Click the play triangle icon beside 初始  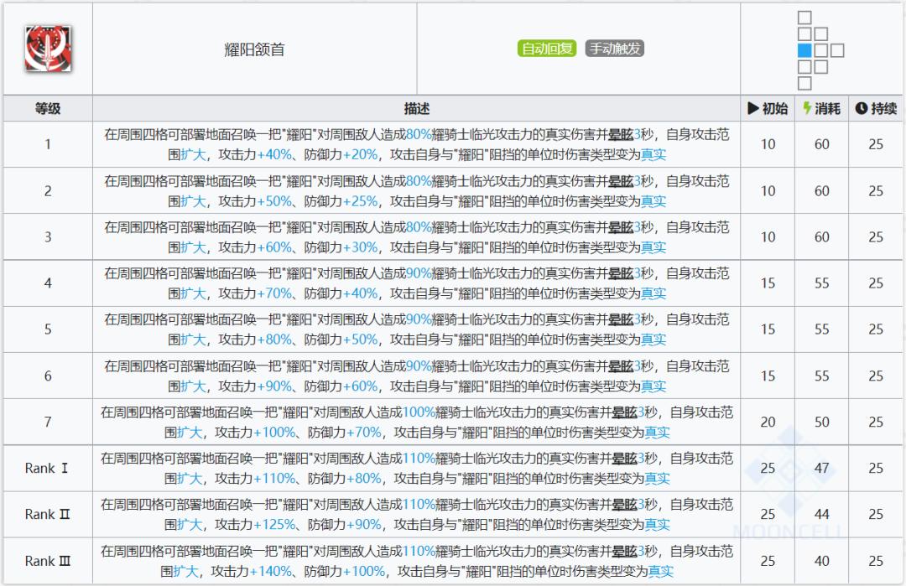pyautogui.click(x=753, y=108)
